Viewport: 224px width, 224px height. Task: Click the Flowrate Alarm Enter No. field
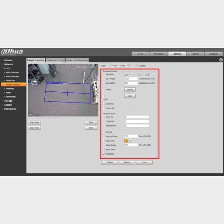[137, 117]
